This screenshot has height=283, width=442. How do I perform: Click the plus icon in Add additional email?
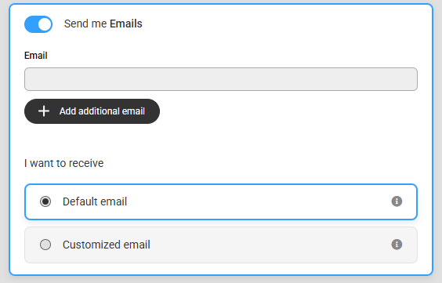44,111
